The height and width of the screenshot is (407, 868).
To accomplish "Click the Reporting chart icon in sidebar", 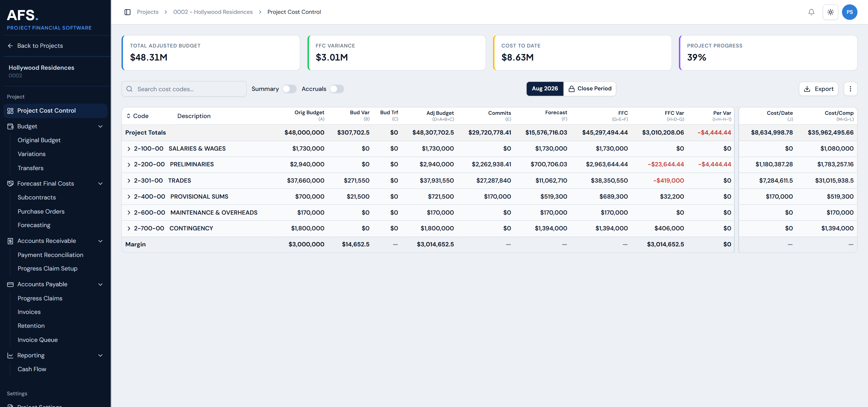I will pyautogui.click(x=11, y=355).
